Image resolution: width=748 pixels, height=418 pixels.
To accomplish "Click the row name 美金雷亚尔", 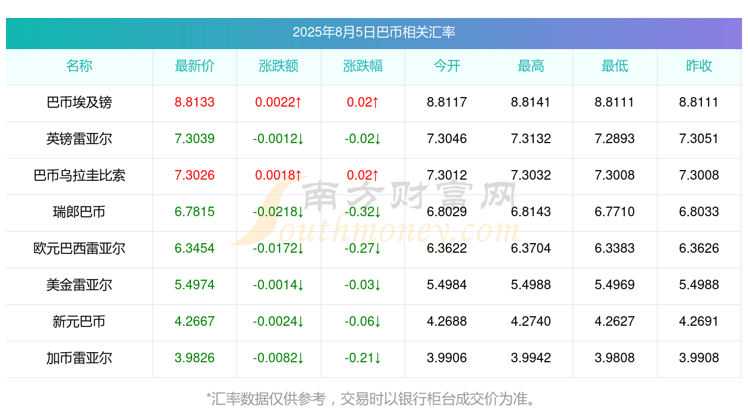I will 80,285.
